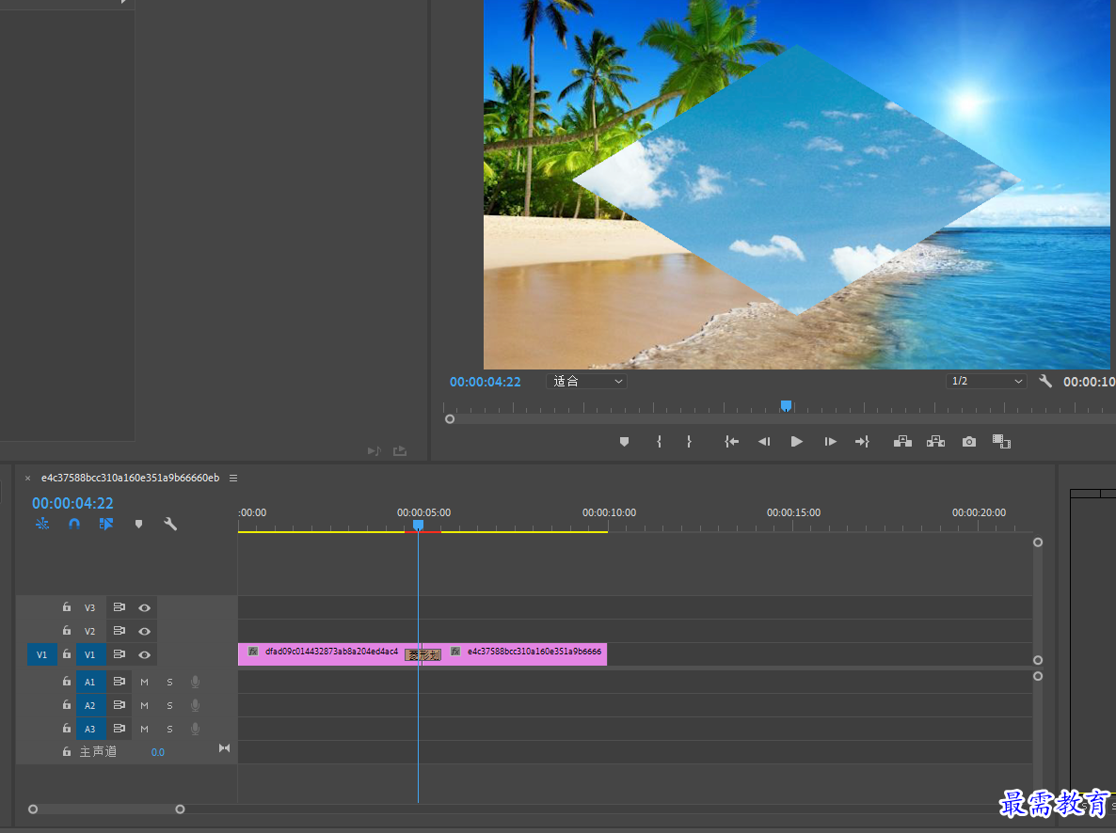Toggle lock on A1 track
The width and height of the screenshot is (1116, 833).
click(x=66, y=682)
